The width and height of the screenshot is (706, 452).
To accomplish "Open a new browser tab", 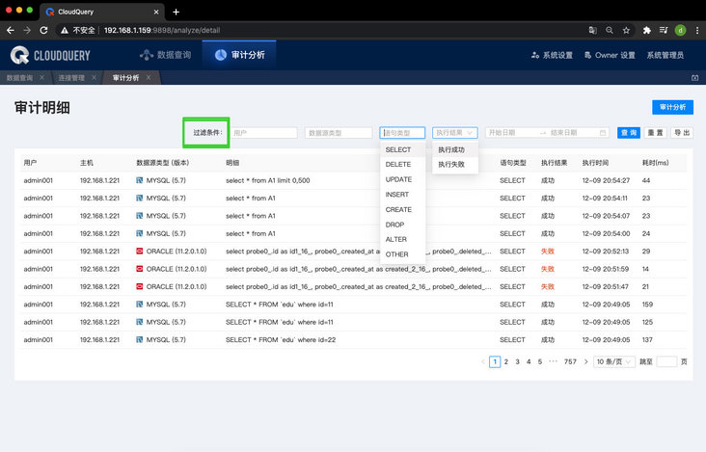I will pos(176,13).
